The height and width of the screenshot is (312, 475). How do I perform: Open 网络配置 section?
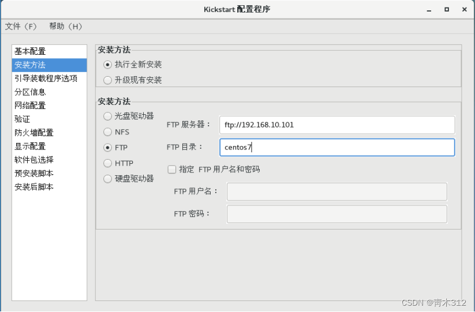(x=50, y=106)
